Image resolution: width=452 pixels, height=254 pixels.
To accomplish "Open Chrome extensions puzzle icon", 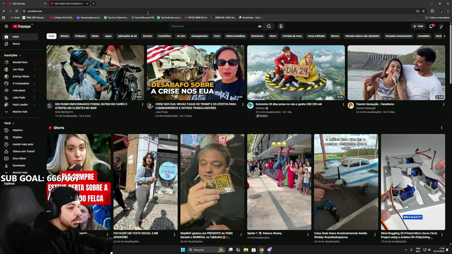I will [432, 11].
